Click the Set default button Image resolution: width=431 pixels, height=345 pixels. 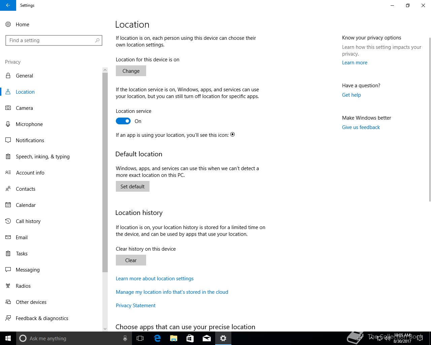133,186
